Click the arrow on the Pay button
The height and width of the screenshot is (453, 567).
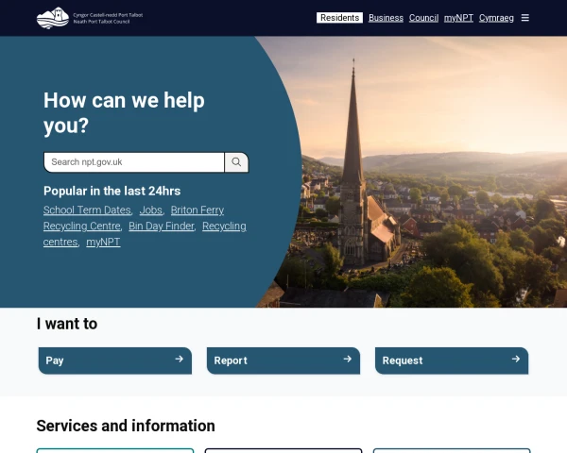pos(179,360)
